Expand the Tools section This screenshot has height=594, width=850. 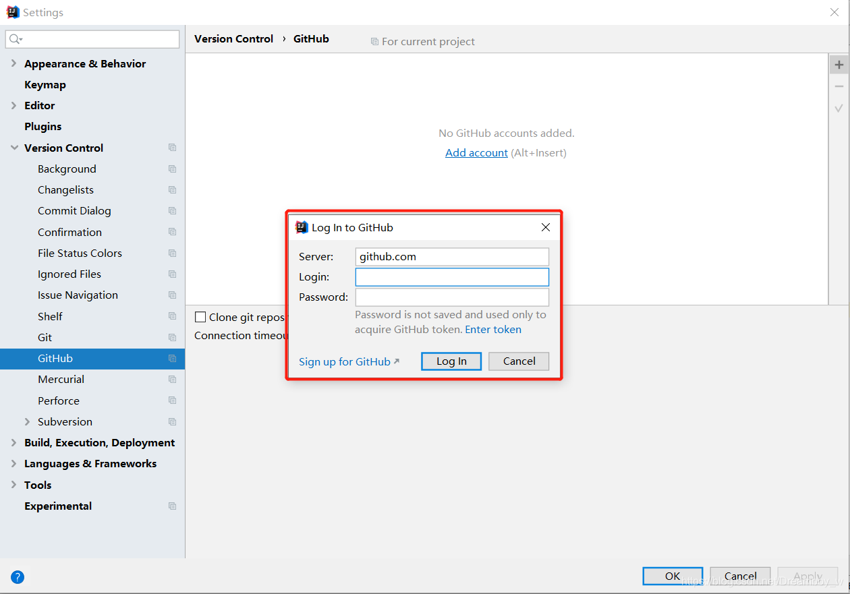(14, 485)
